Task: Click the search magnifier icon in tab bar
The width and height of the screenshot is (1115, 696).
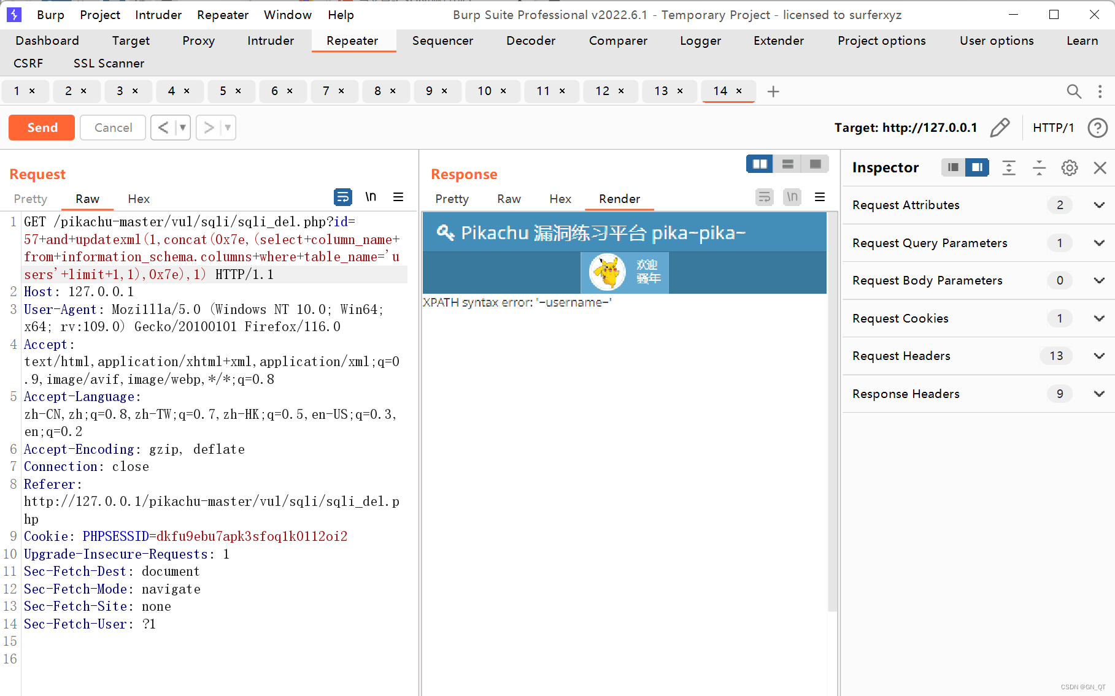Action: click(1073, 91)
